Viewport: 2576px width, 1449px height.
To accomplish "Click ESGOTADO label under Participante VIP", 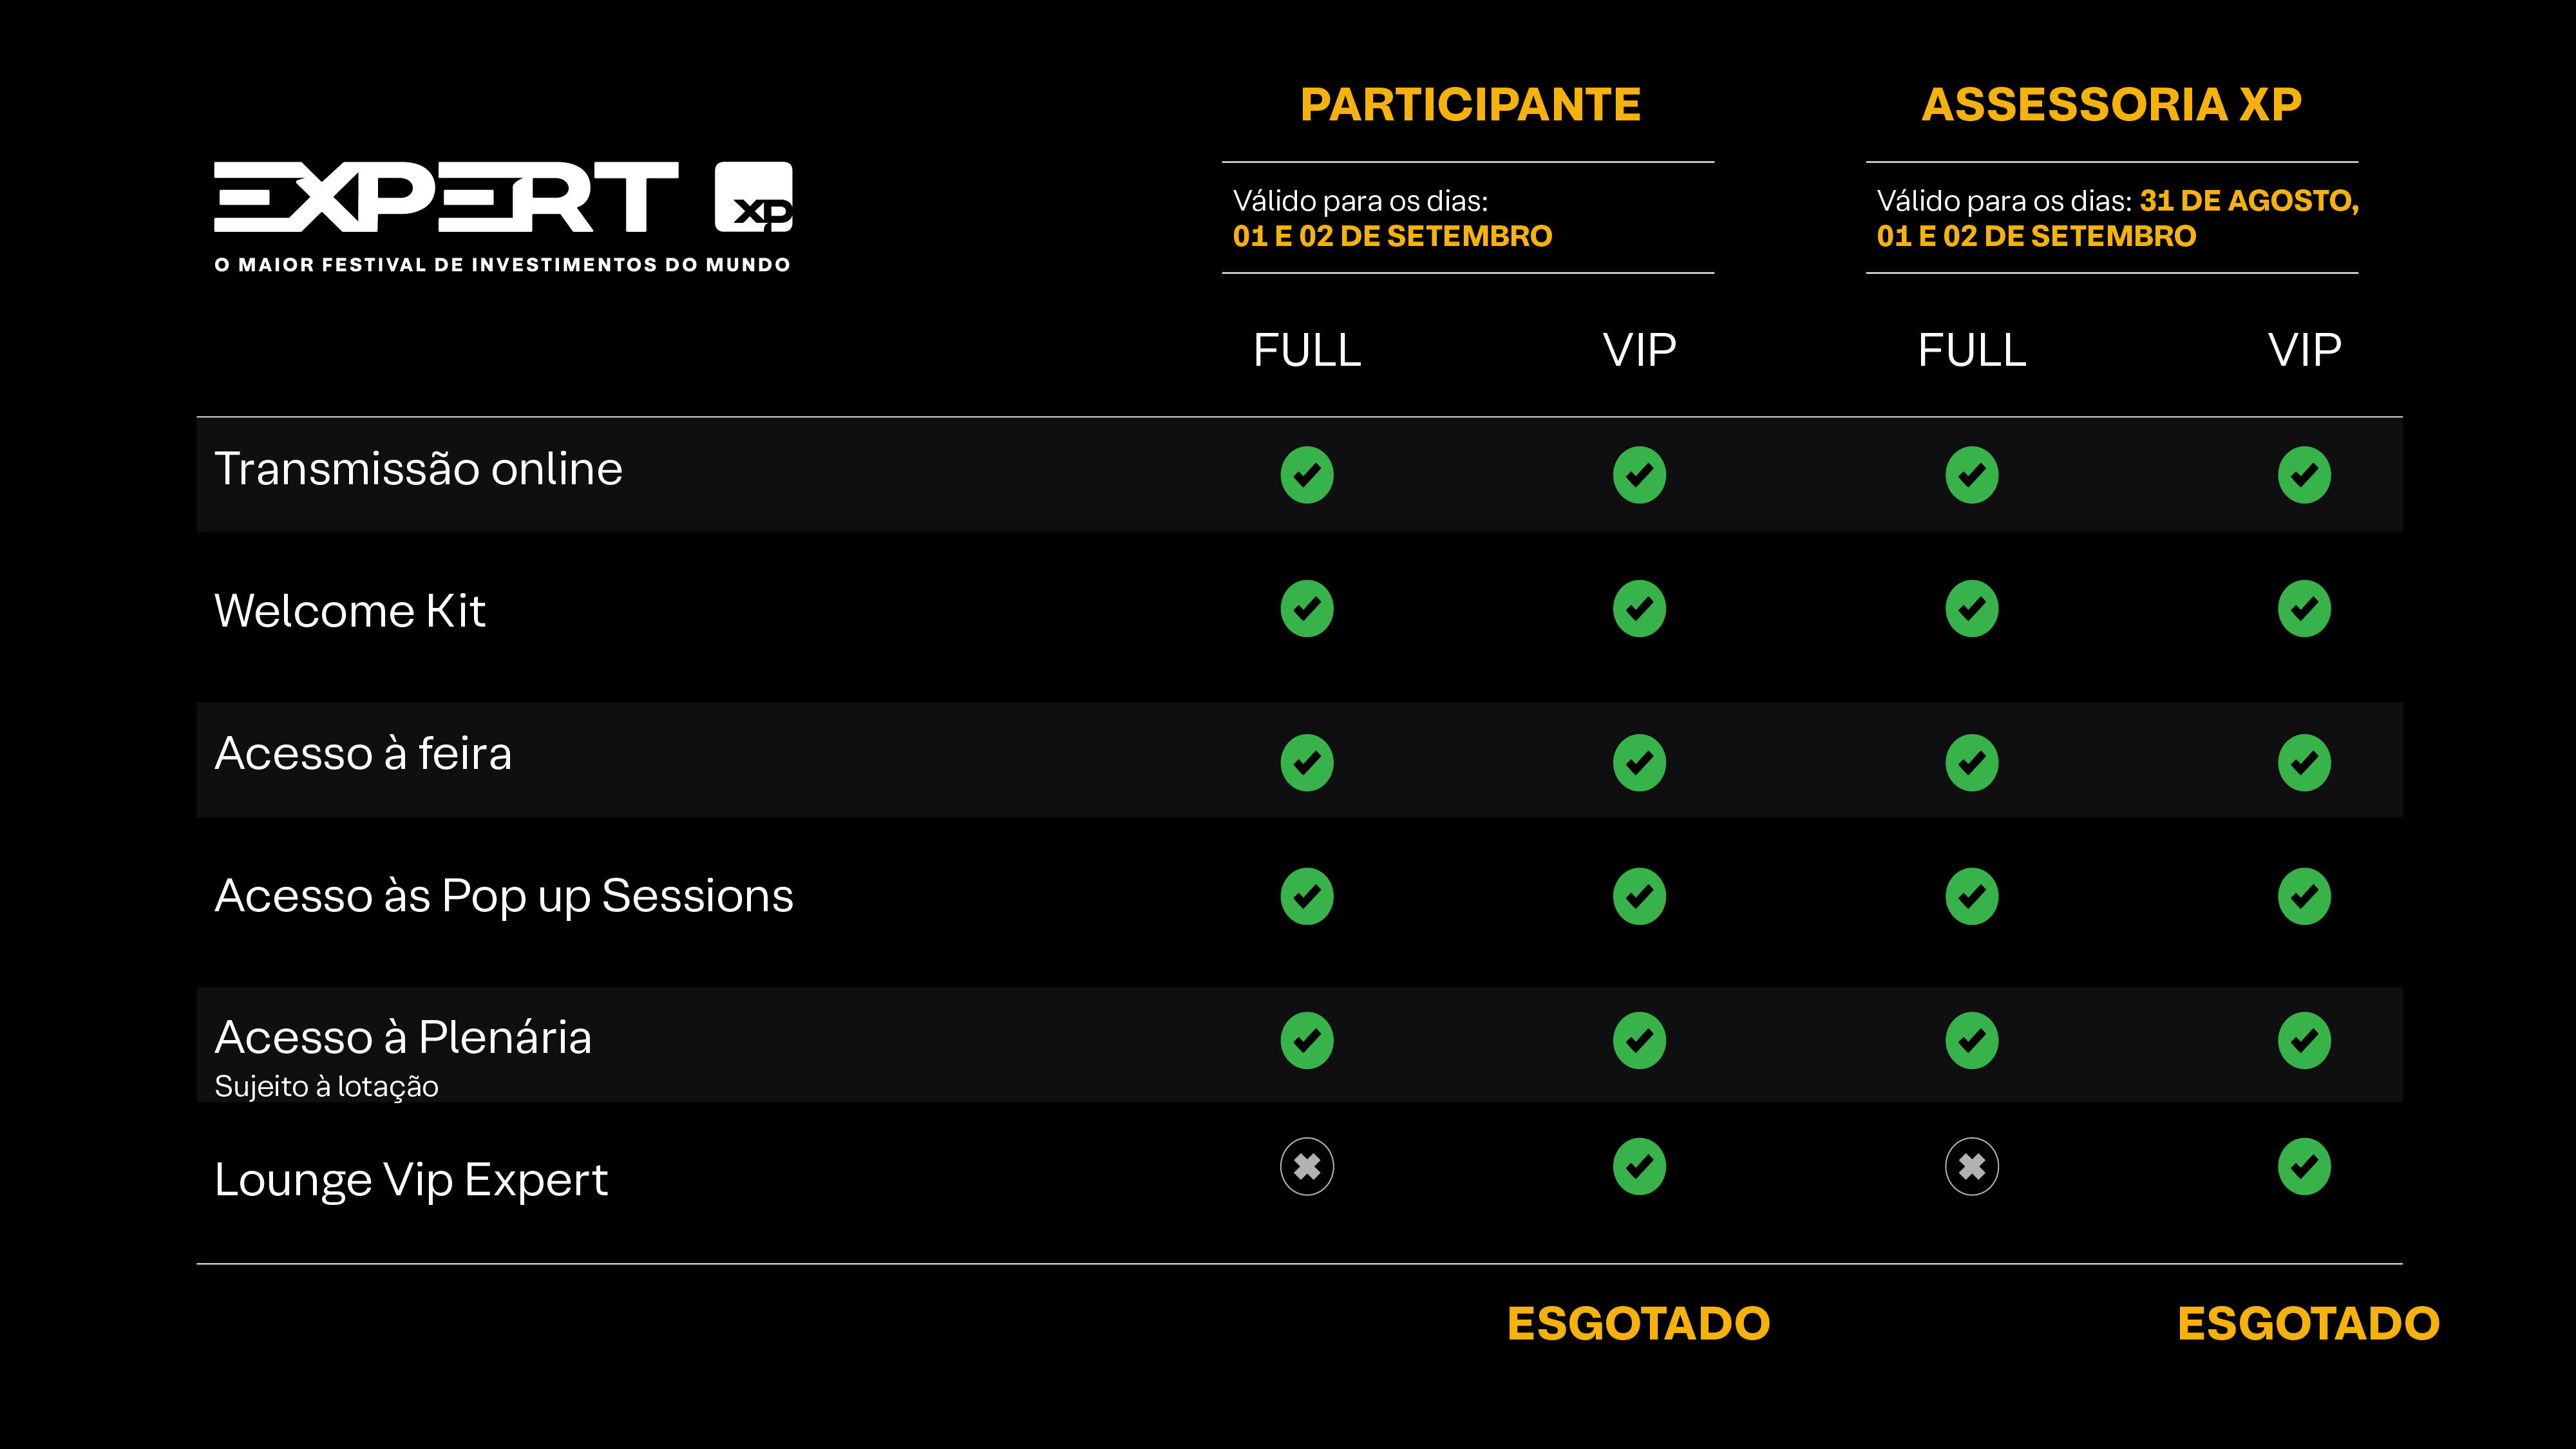I will (x=1638, y=1324).
